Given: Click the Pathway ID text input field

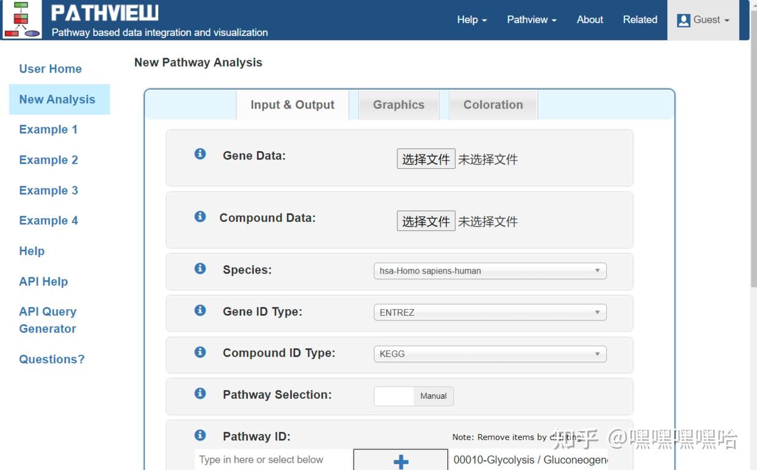Looking at the screenshot, I should [x=269, y=460].
